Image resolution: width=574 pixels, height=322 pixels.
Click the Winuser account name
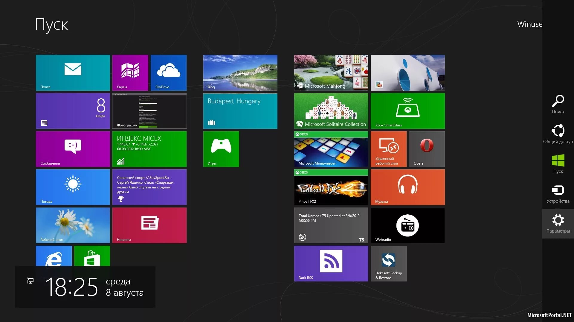[529, 24]
